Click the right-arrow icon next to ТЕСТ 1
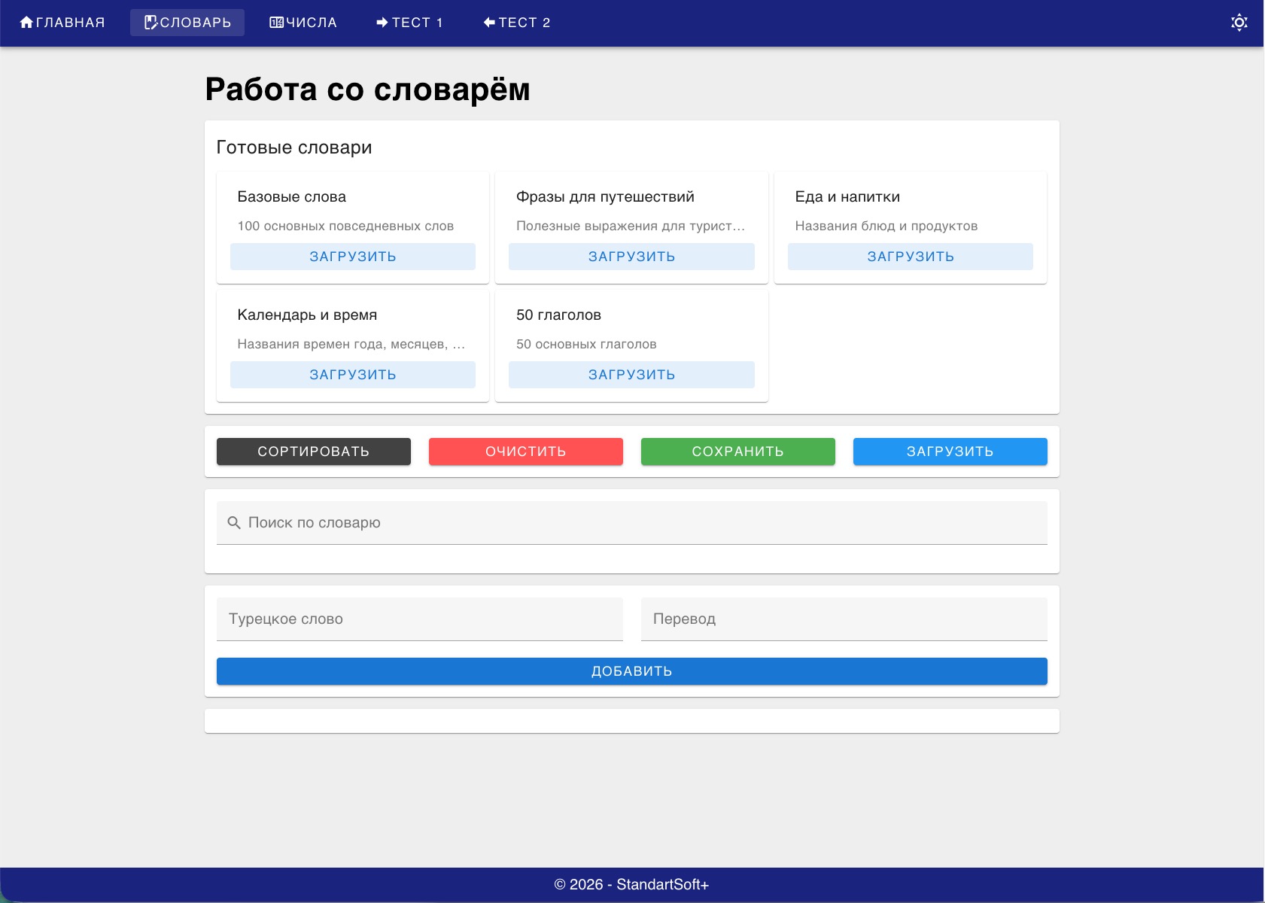The width and height of the screenshot is (1265, 903). click(x=382, y=22)
